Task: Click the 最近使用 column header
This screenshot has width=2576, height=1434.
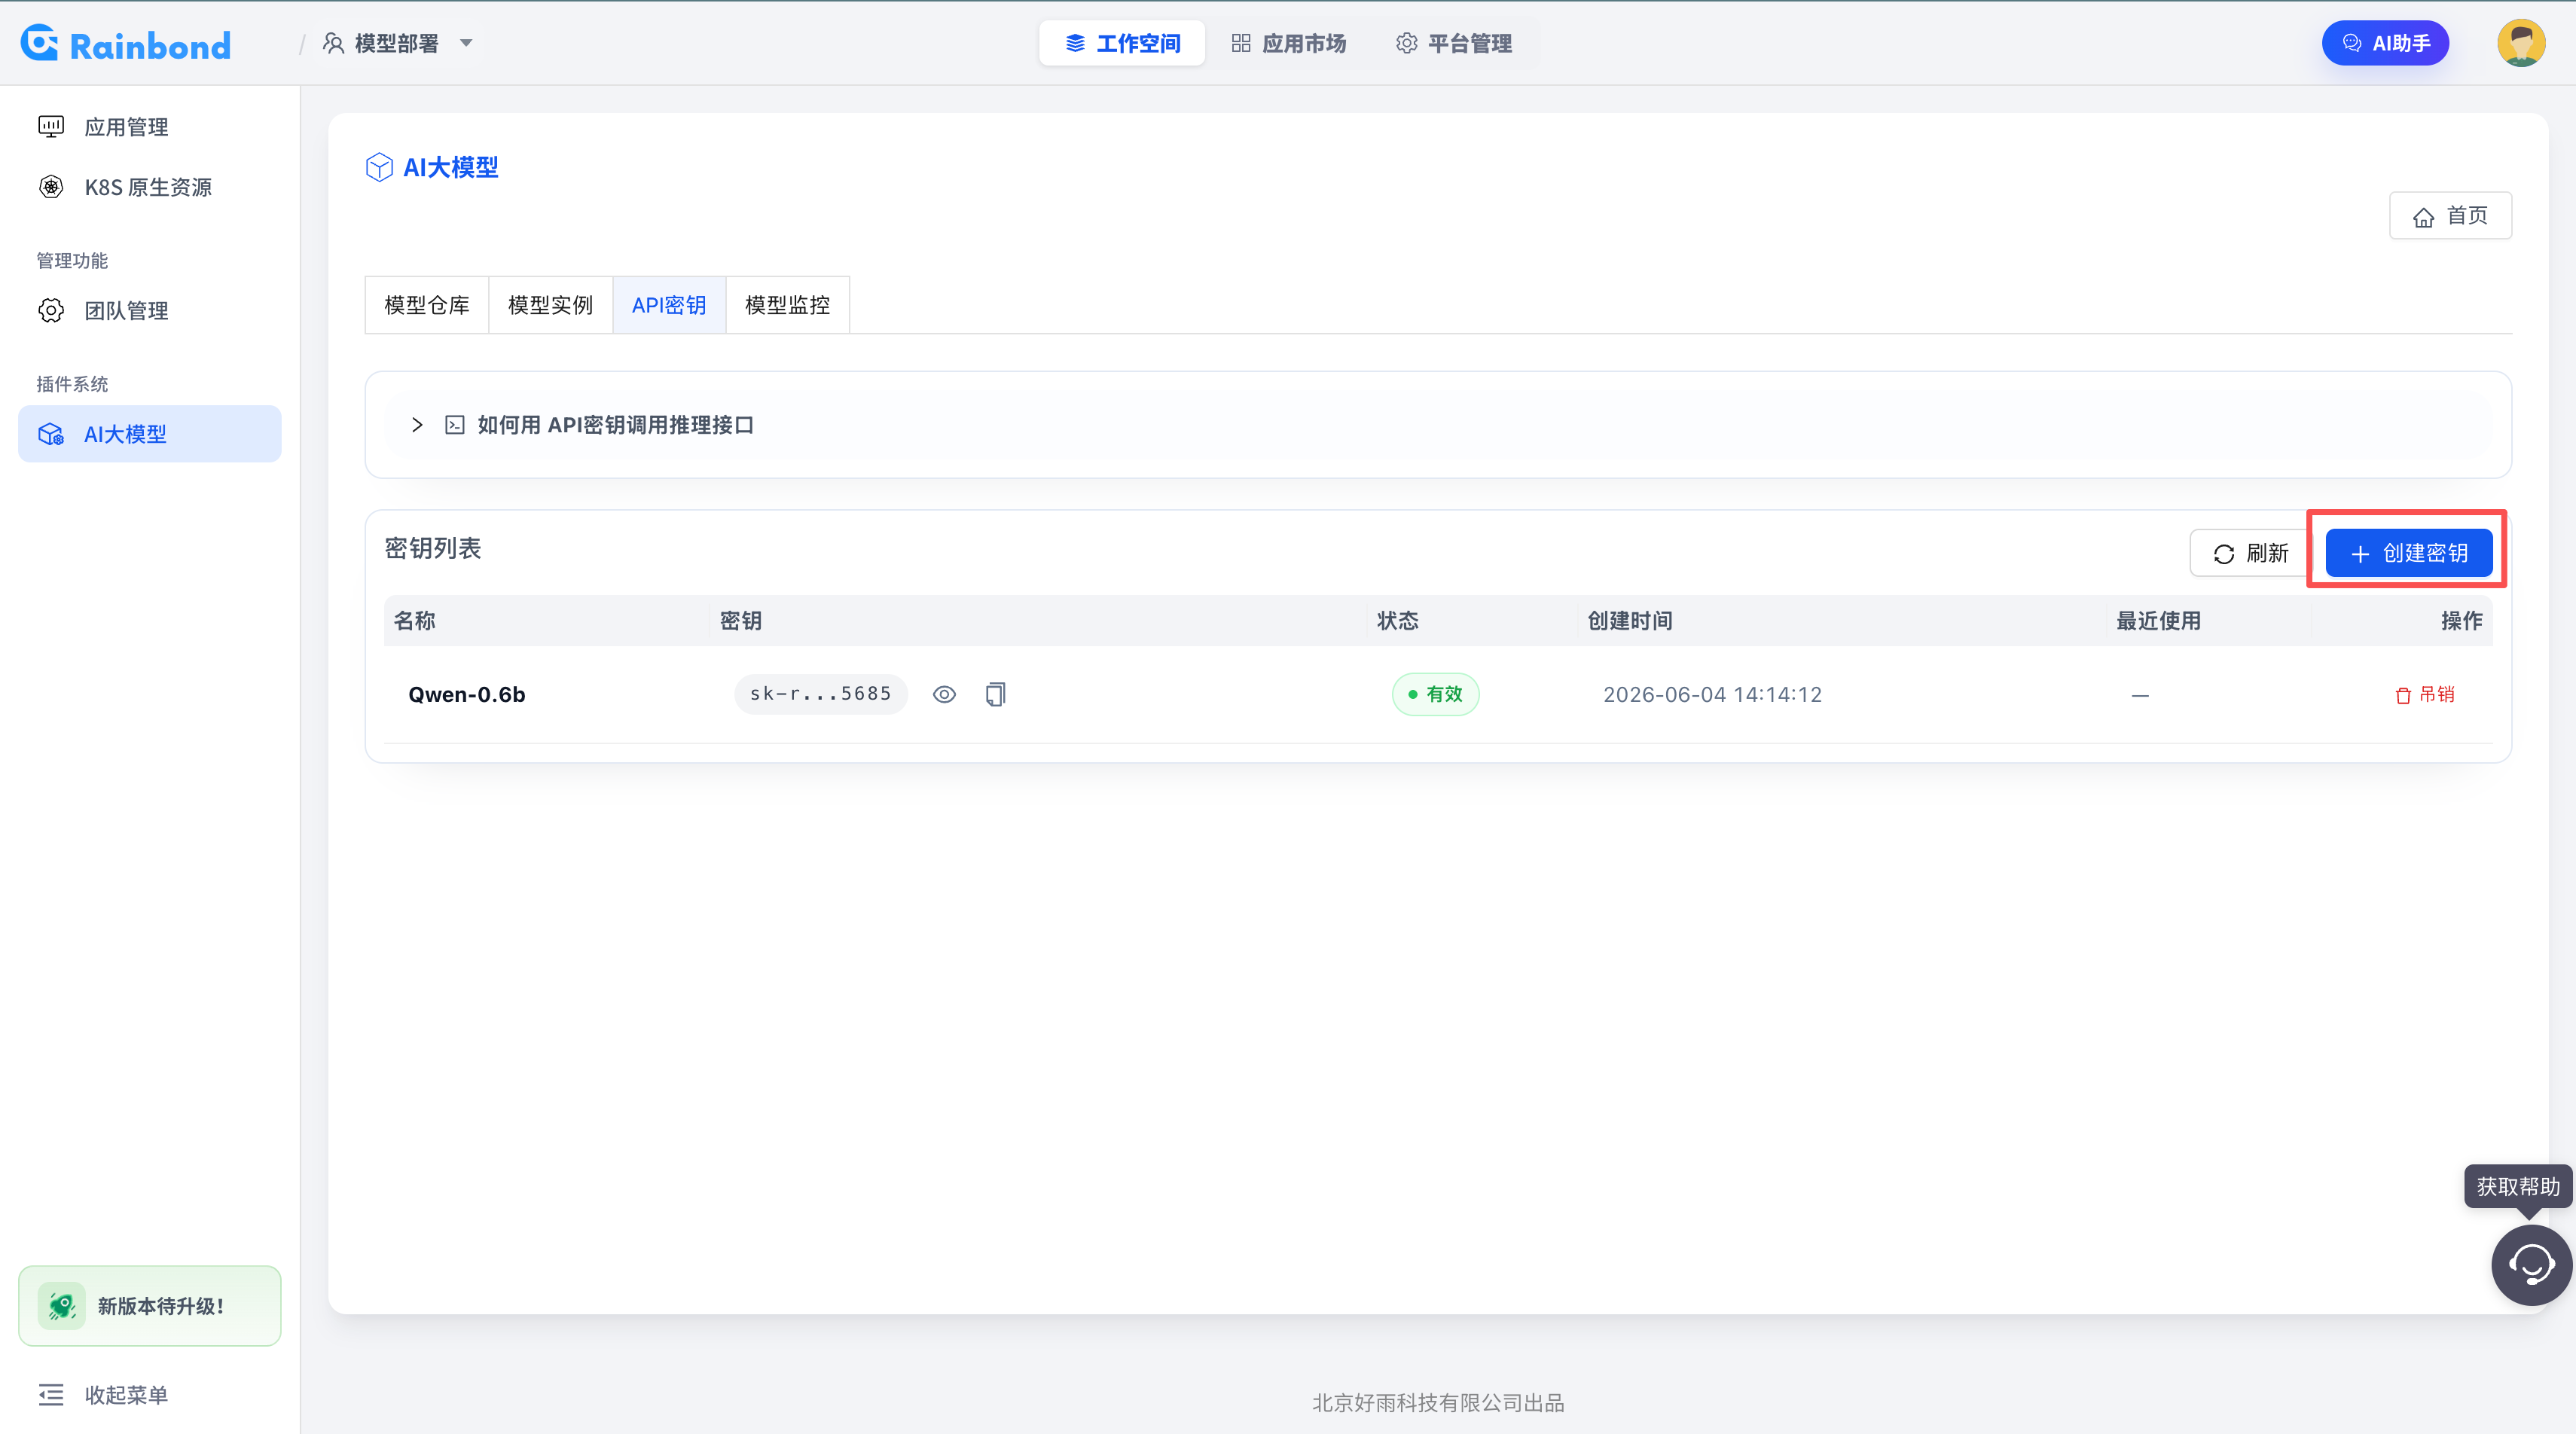Action: [x=2158, y=620]
